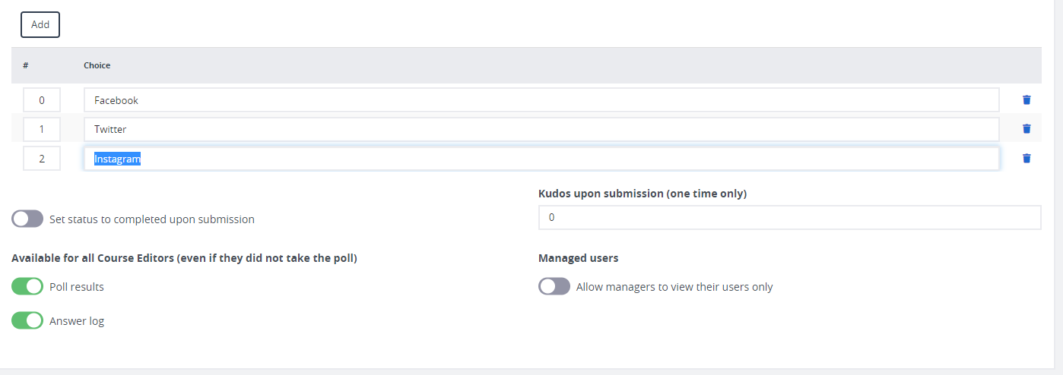The height and width of the screenshot is (375, 1063).
Task: Focus the Facebook choice text field
Action: [x=541, y=100]
